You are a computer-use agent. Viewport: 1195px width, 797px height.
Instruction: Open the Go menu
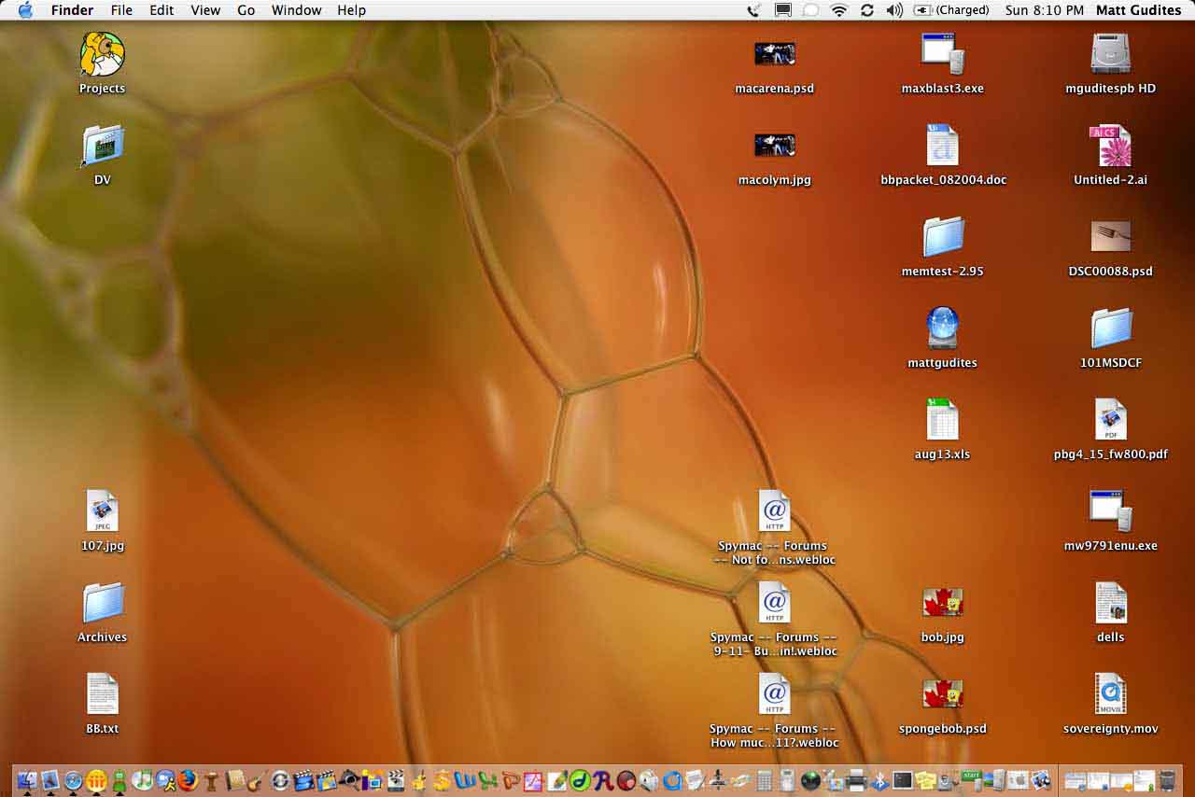pos(246,10)
